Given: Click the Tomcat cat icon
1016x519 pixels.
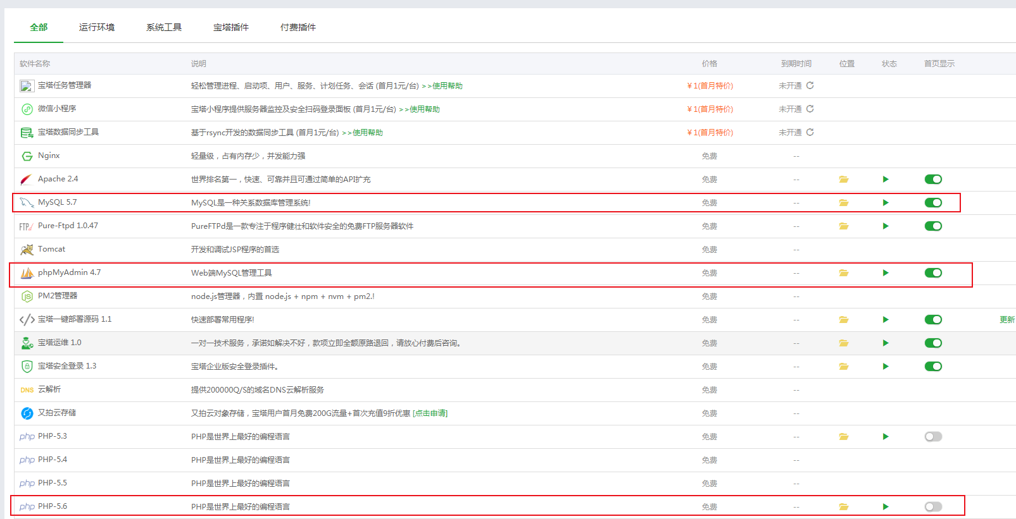Looking at the screenshot, I should [27, 250].
